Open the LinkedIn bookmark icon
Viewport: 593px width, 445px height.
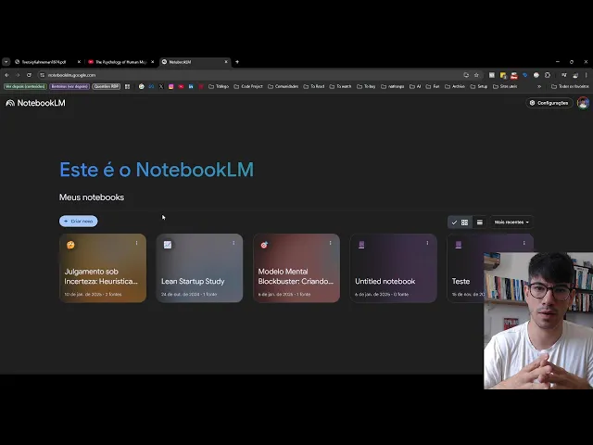point(191,86)
